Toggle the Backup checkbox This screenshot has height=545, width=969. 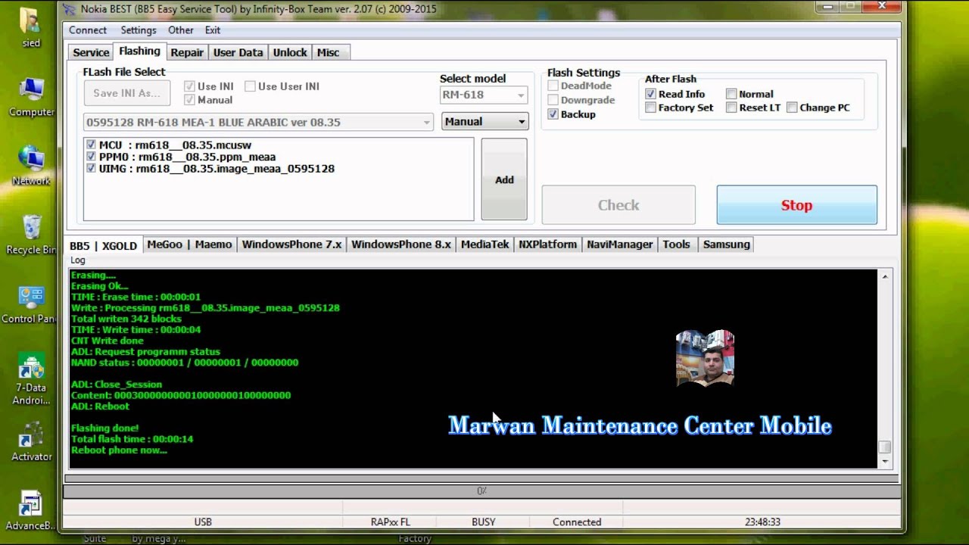click(x=553, y=114)
